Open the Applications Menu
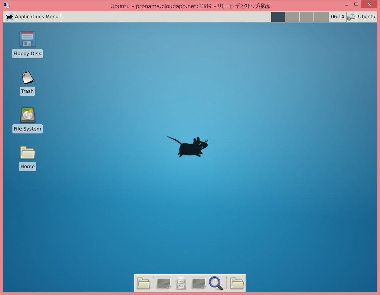The width and height of the screenshot is (380, 295). (32, 17)
